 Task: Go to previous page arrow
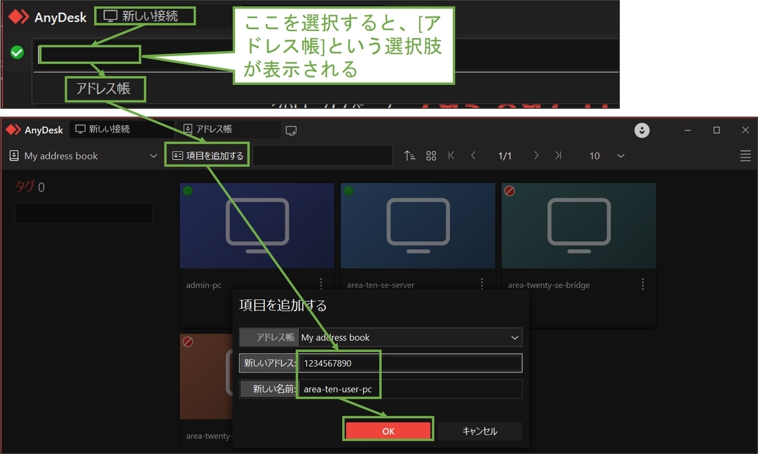click(x=473, y=155)
